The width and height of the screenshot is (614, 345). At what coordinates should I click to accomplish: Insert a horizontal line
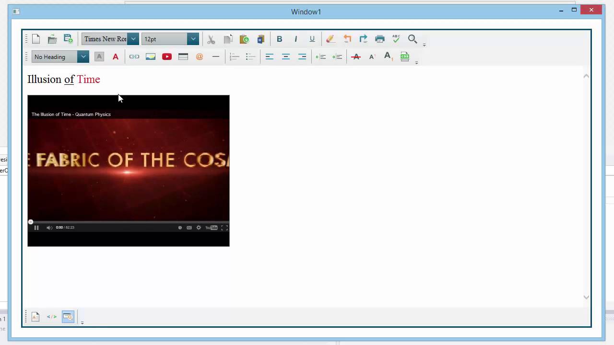pyautogui.click(x=216, y=57)
